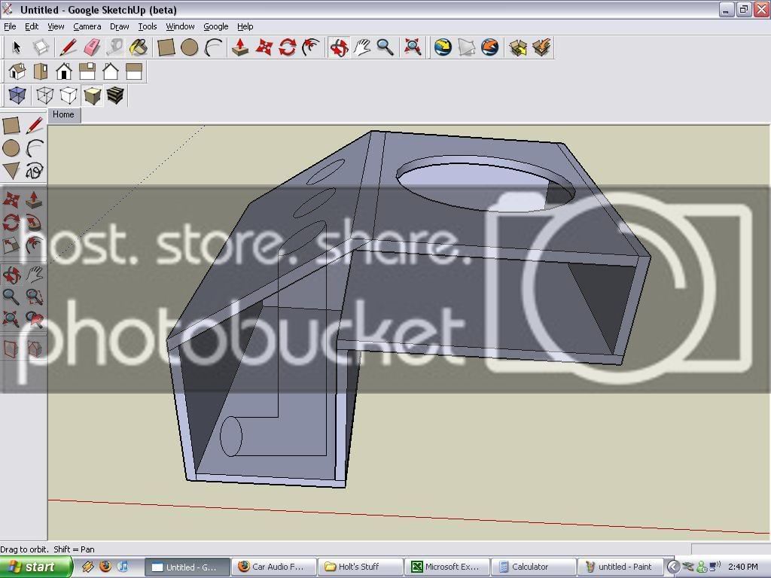This screenshot has height=578, width=771.
Task: Click the Toggle Terrain icon
Action: click(x=466, y=47)
